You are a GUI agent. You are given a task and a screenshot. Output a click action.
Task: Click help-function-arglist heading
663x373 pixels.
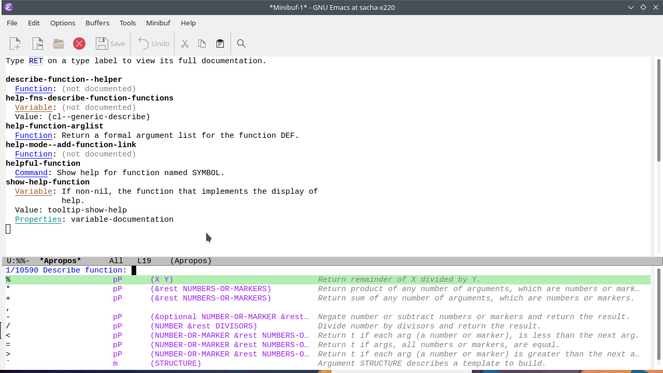[54, 126]
